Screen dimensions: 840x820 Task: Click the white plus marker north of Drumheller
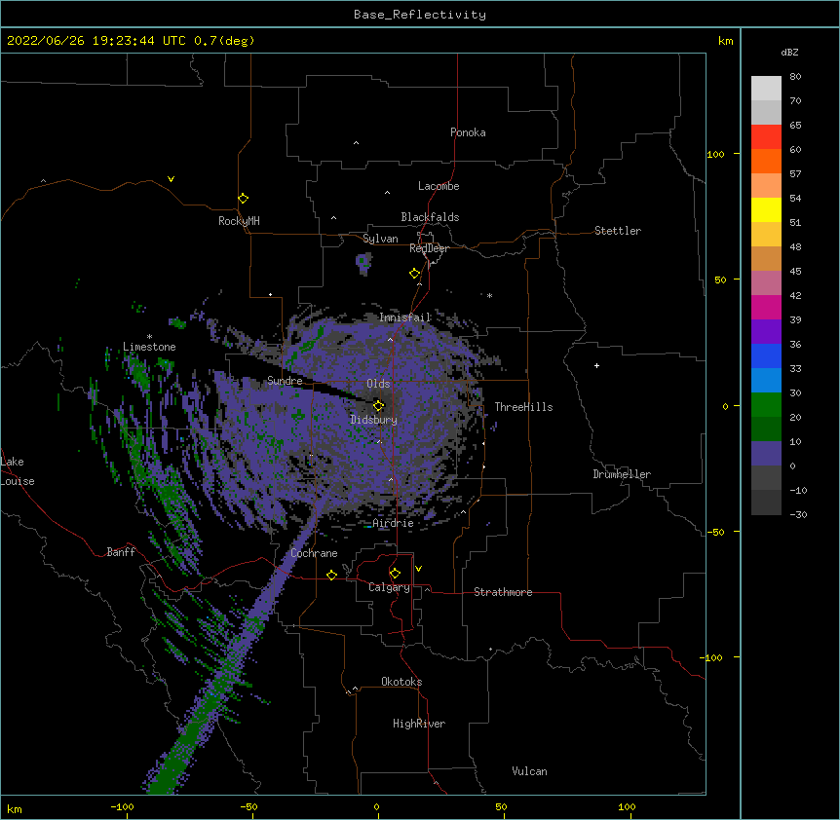click(x=596, y=365)
